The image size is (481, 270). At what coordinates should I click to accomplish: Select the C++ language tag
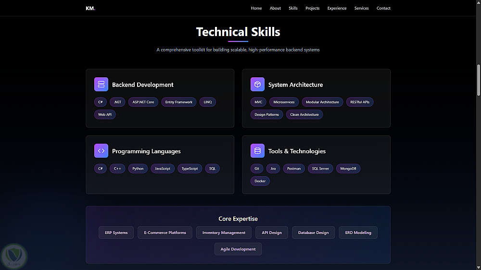point(117,169)
